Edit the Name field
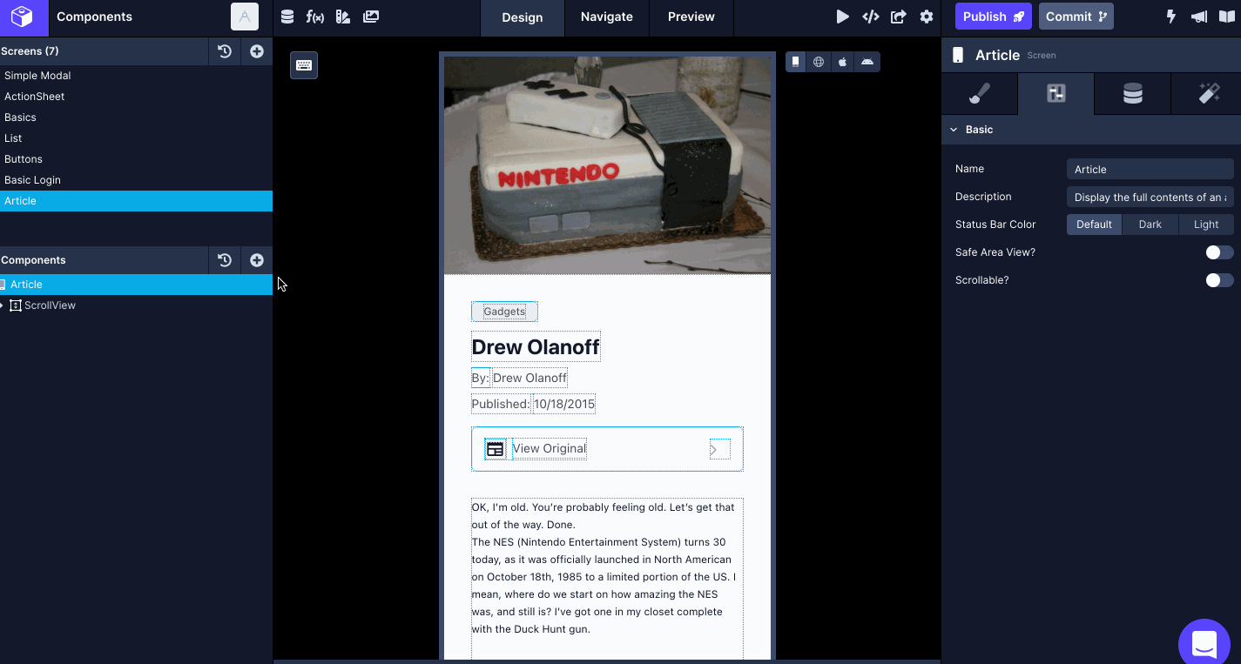The height and width of the screenshot is (664, 1241). pos(1150,169)
